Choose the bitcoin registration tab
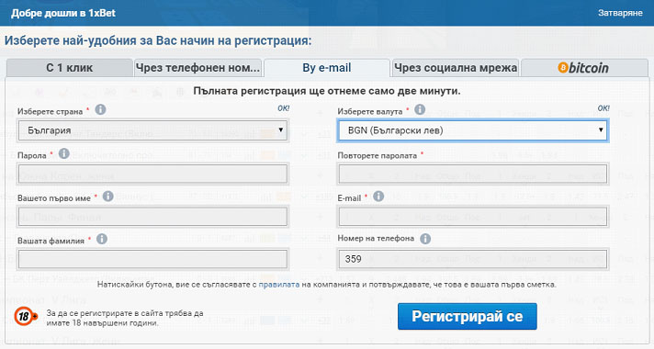Viewport: 654px width, 349px height. pyautogui.click(x=584, y=68)
